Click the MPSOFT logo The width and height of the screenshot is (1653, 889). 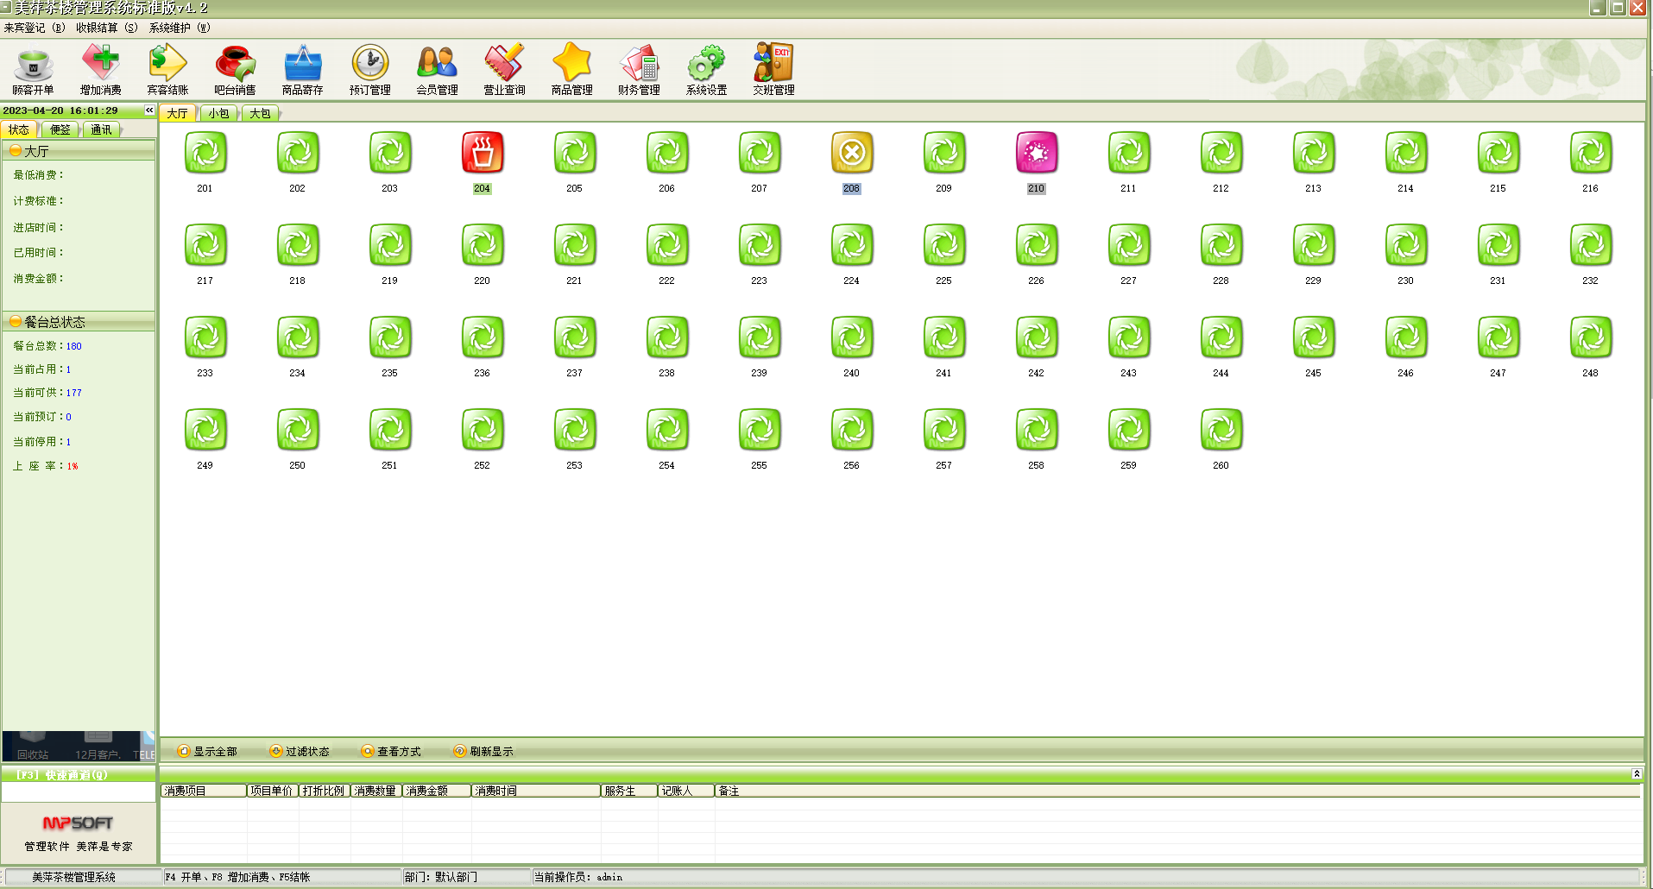pos(78,823)
